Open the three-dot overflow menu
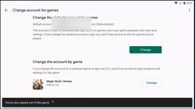This screenshot has width=195, height=109. [190, 10]
